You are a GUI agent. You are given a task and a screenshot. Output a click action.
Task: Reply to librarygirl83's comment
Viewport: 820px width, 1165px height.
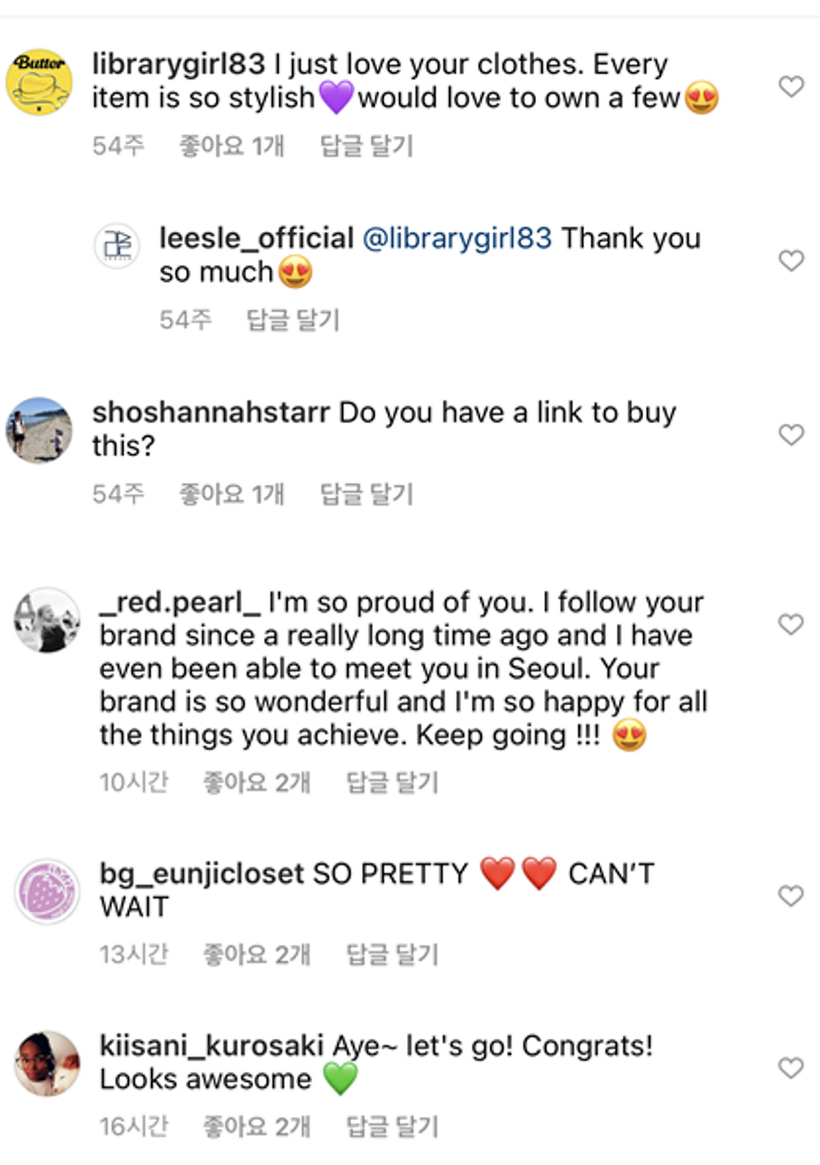click(x=366, y=146)
